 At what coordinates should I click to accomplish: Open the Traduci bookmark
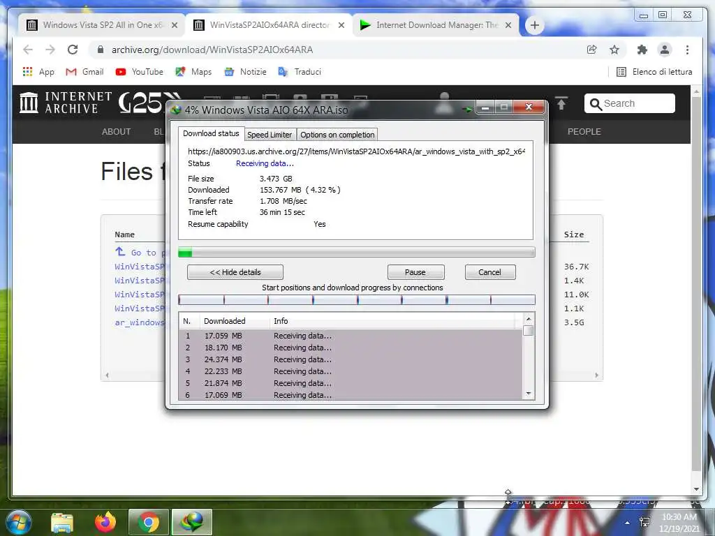coord(300,72)
